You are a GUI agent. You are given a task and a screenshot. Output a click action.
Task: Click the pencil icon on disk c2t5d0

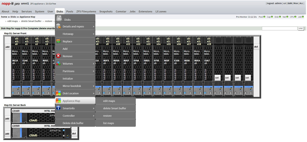coord(68,135)
